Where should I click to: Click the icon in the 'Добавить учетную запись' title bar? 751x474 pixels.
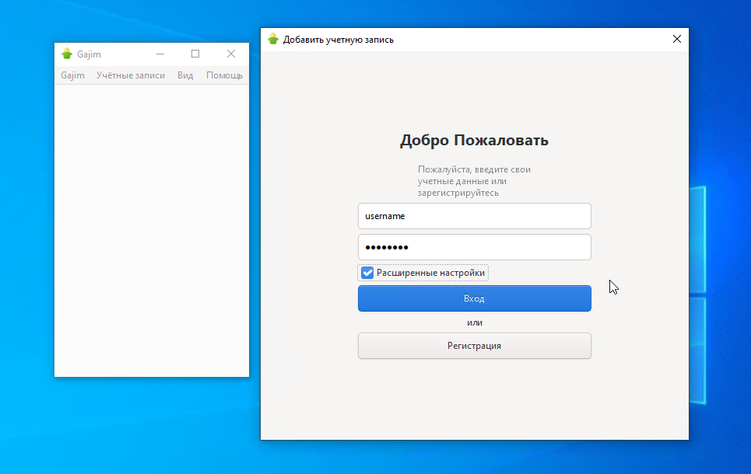272,40
